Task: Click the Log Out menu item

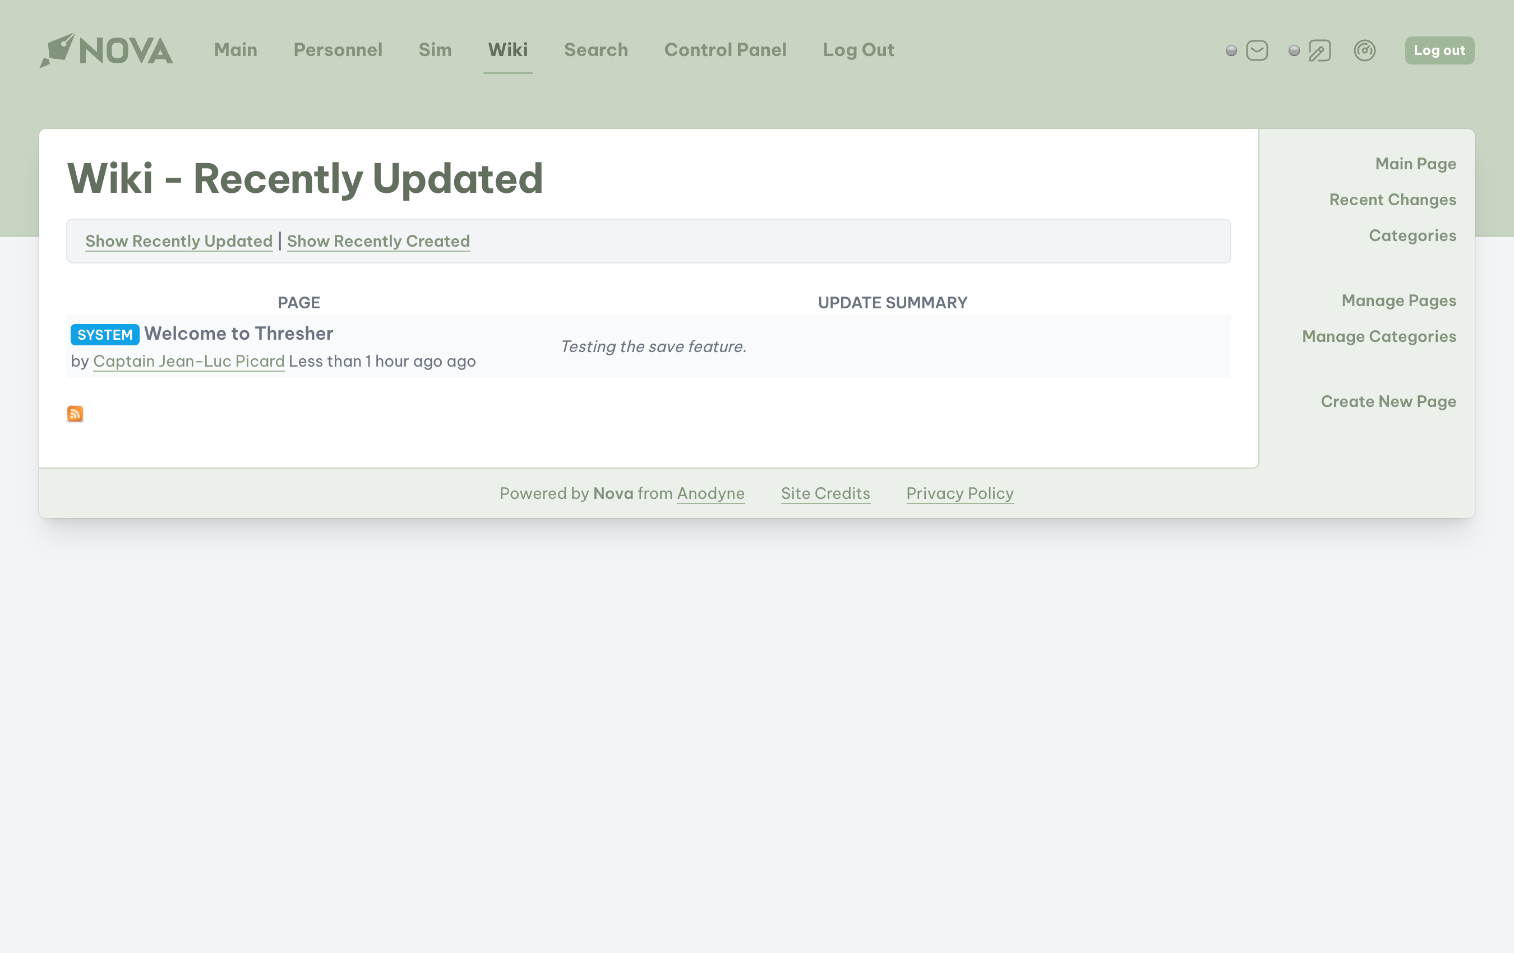Action: tap(858, 50)
